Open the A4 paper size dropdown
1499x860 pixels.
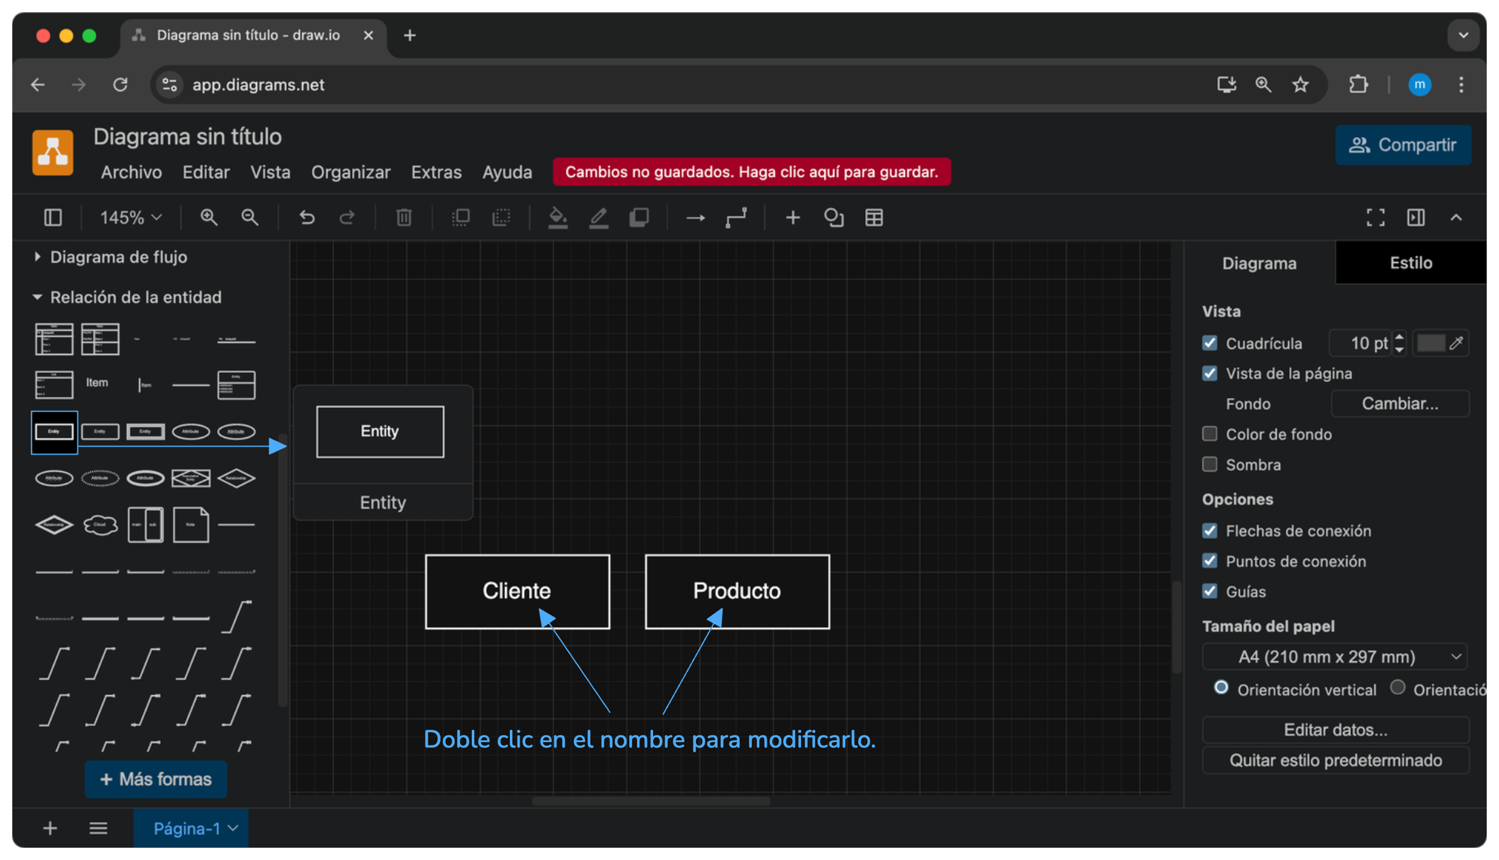click(x=1334, y=657)
